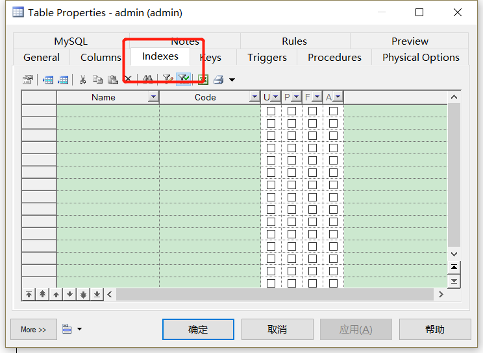Check the P box in the second row
Viewport: 483px width, 353px height.
pos(291,123)
